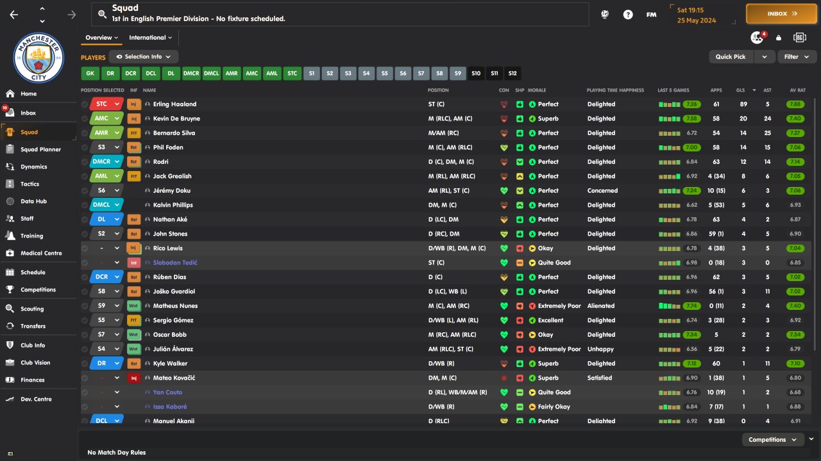
Task: Click the orange INBOX continue button
Action: tap(781, 13)
